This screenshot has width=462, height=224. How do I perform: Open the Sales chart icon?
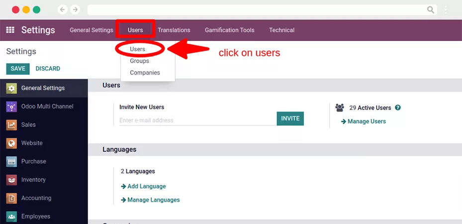(x=11, y=124)
